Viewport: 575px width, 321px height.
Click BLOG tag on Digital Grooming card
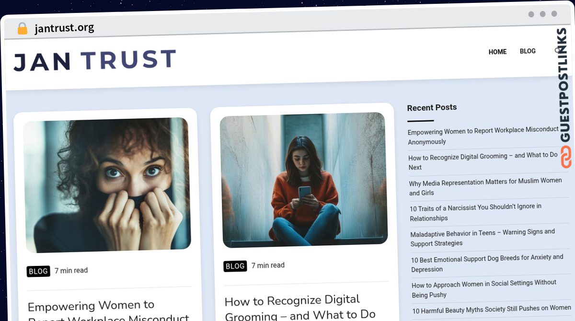point(235,266)
